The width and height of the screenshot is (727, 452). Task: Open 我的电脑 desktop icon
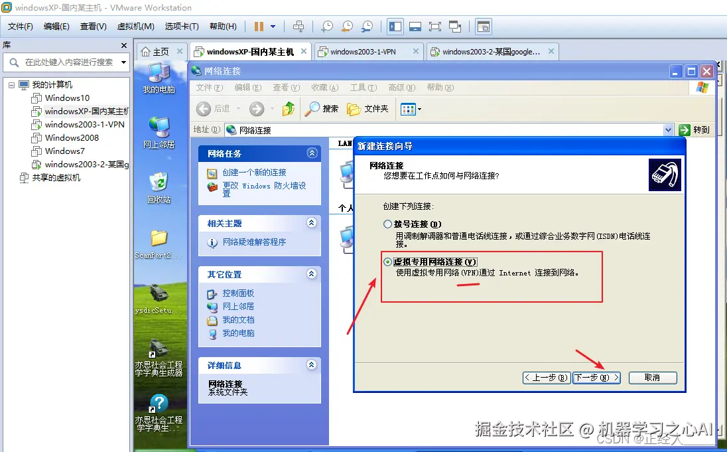(x=159, y=78)
